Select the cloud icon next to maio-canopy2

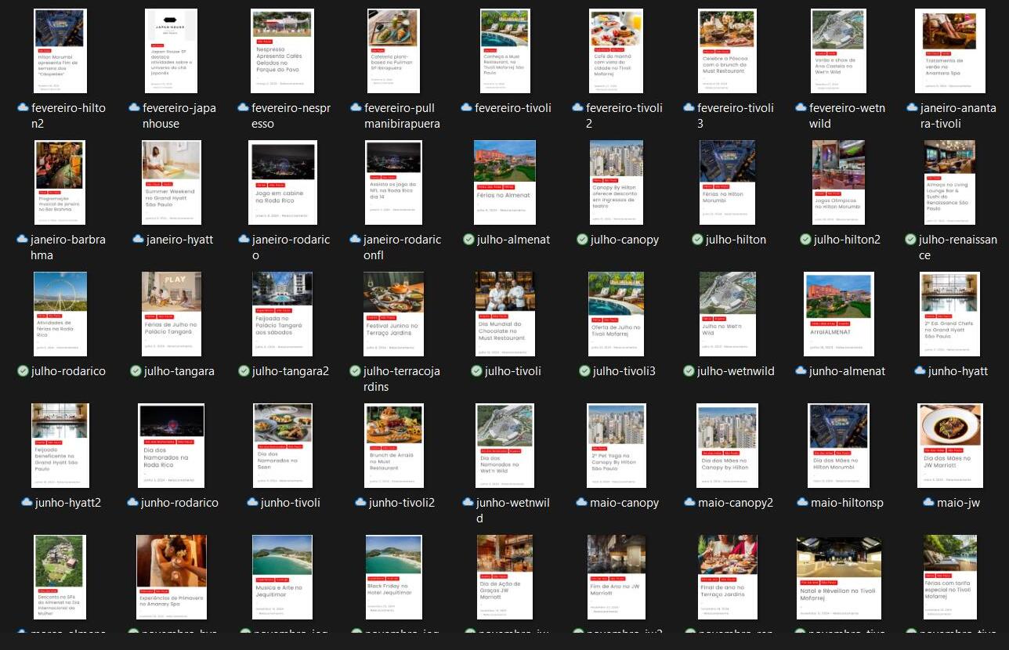click(691, 502)
